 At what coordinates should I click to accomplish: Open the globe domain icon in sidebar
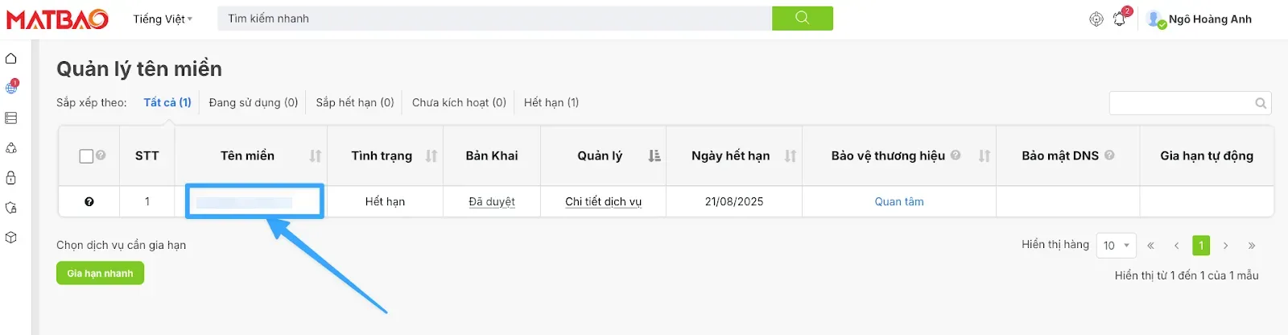coord(11,88)
